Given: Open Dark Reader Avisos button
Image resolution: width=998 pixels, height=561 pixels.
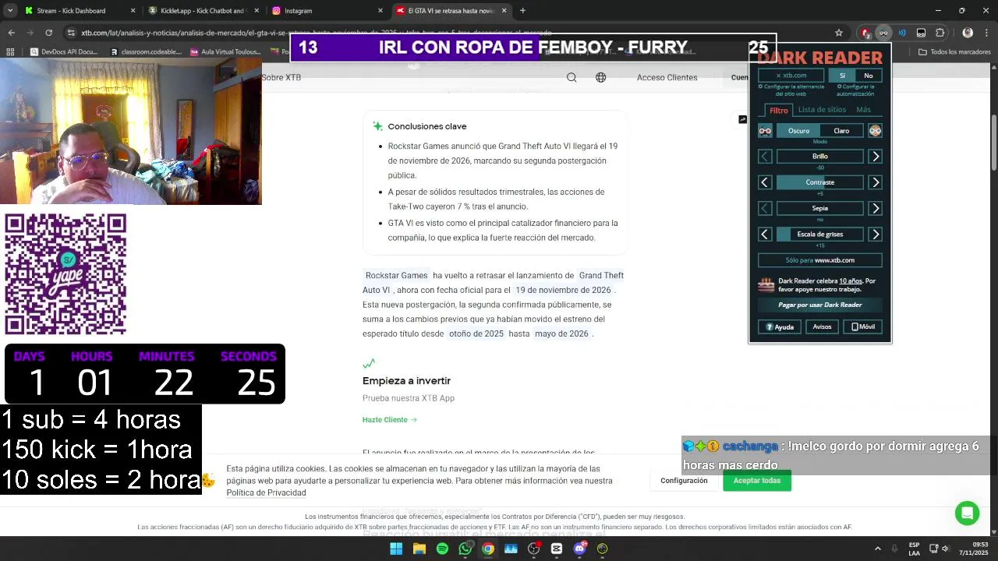Looking at the screenshot, I should point(822,327).
